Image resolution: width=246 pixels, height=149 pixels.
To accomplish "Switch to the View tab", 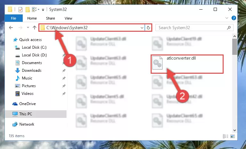I will click(68, 18).
